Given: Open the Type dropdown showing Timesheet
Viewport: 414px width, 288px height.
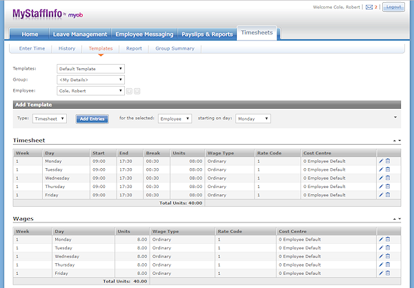Looking at the screenshot, I should coord(50,119).
